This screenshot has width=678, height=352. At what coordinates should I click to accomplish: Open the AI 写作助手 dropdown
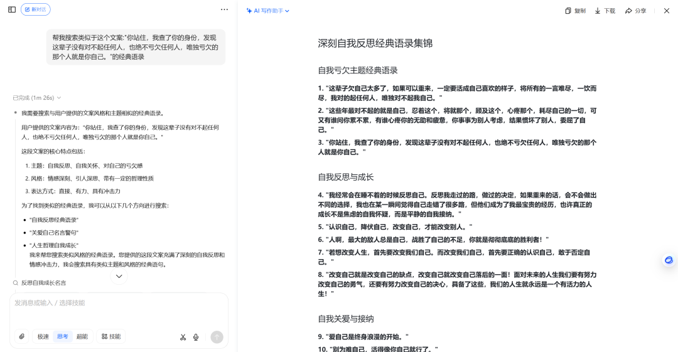click(268, 11)
